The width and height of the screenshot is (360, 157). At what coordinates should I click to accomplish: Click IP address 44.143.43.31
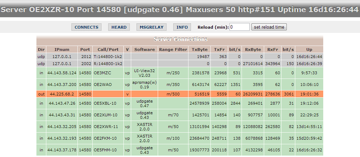pyautogui.click(x=62, y=115)
